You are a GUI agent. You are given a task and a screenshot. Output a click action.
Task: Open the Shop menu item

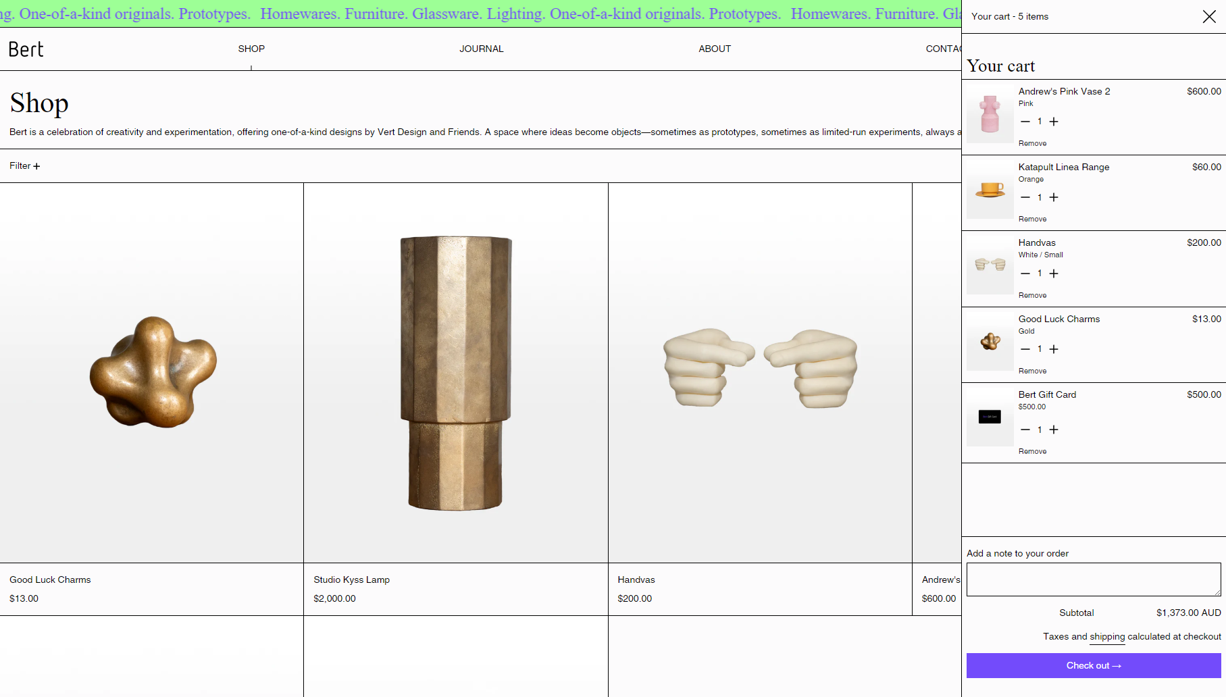pyautogui.click(x=251, y=49)
